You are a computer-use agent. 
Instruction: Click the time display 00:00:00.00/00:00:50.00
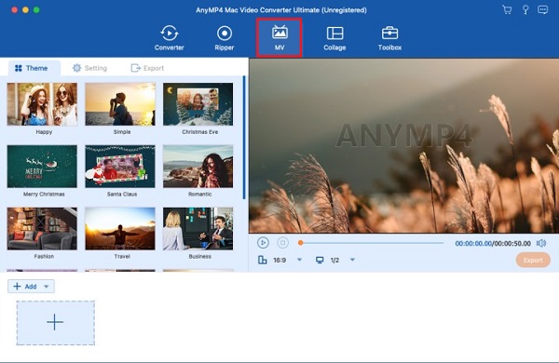(493, 243)
